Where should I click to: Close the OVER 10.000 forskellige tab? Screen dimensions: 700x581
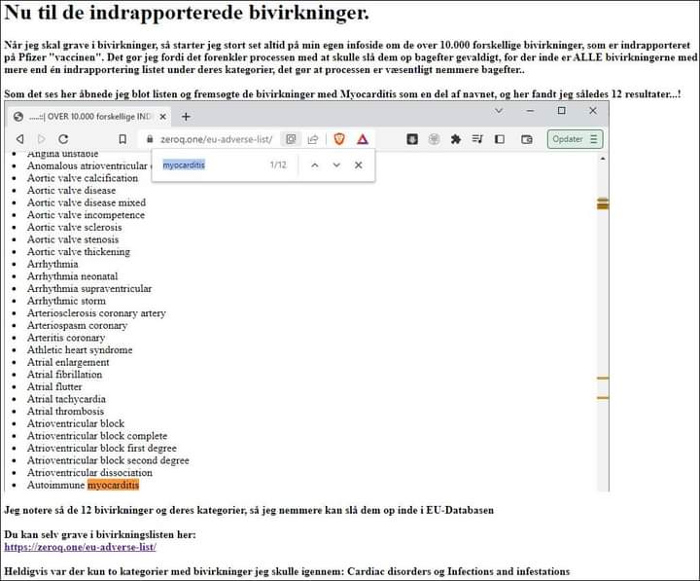pyautogui.click(x=162, y=116)
